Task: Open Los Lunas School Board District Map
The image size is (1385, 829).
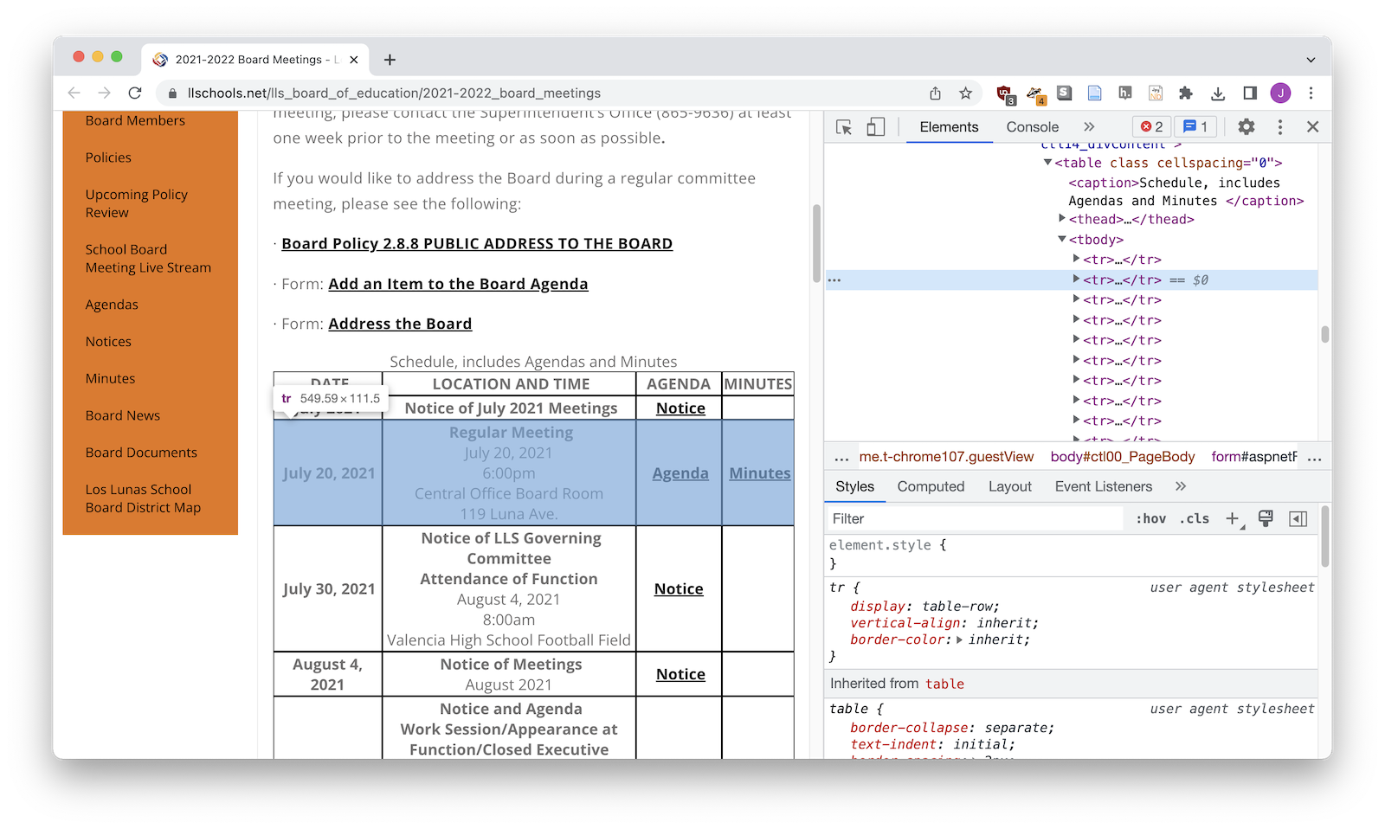Action: tap(143, 498)
